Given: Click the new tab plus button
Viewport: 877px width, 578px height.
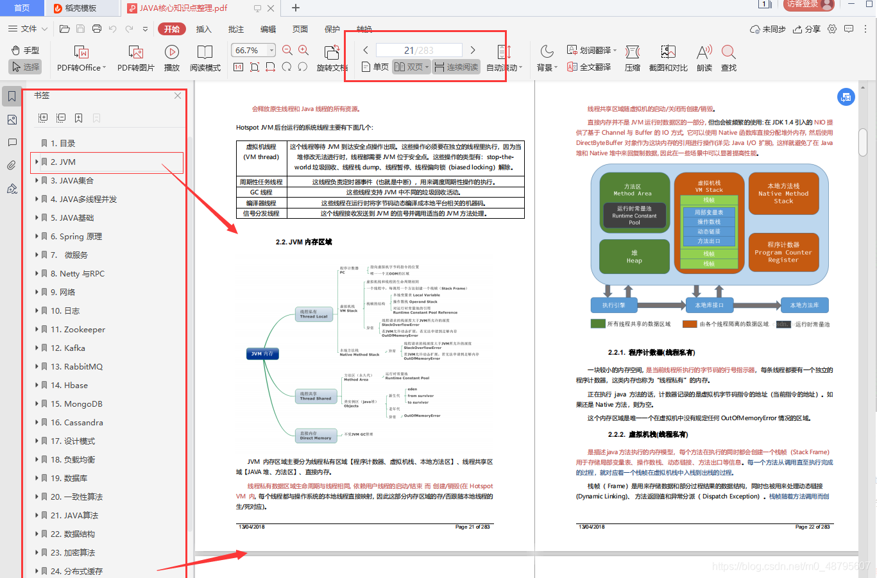Looking at the screenshot, I should click(296, 8).
